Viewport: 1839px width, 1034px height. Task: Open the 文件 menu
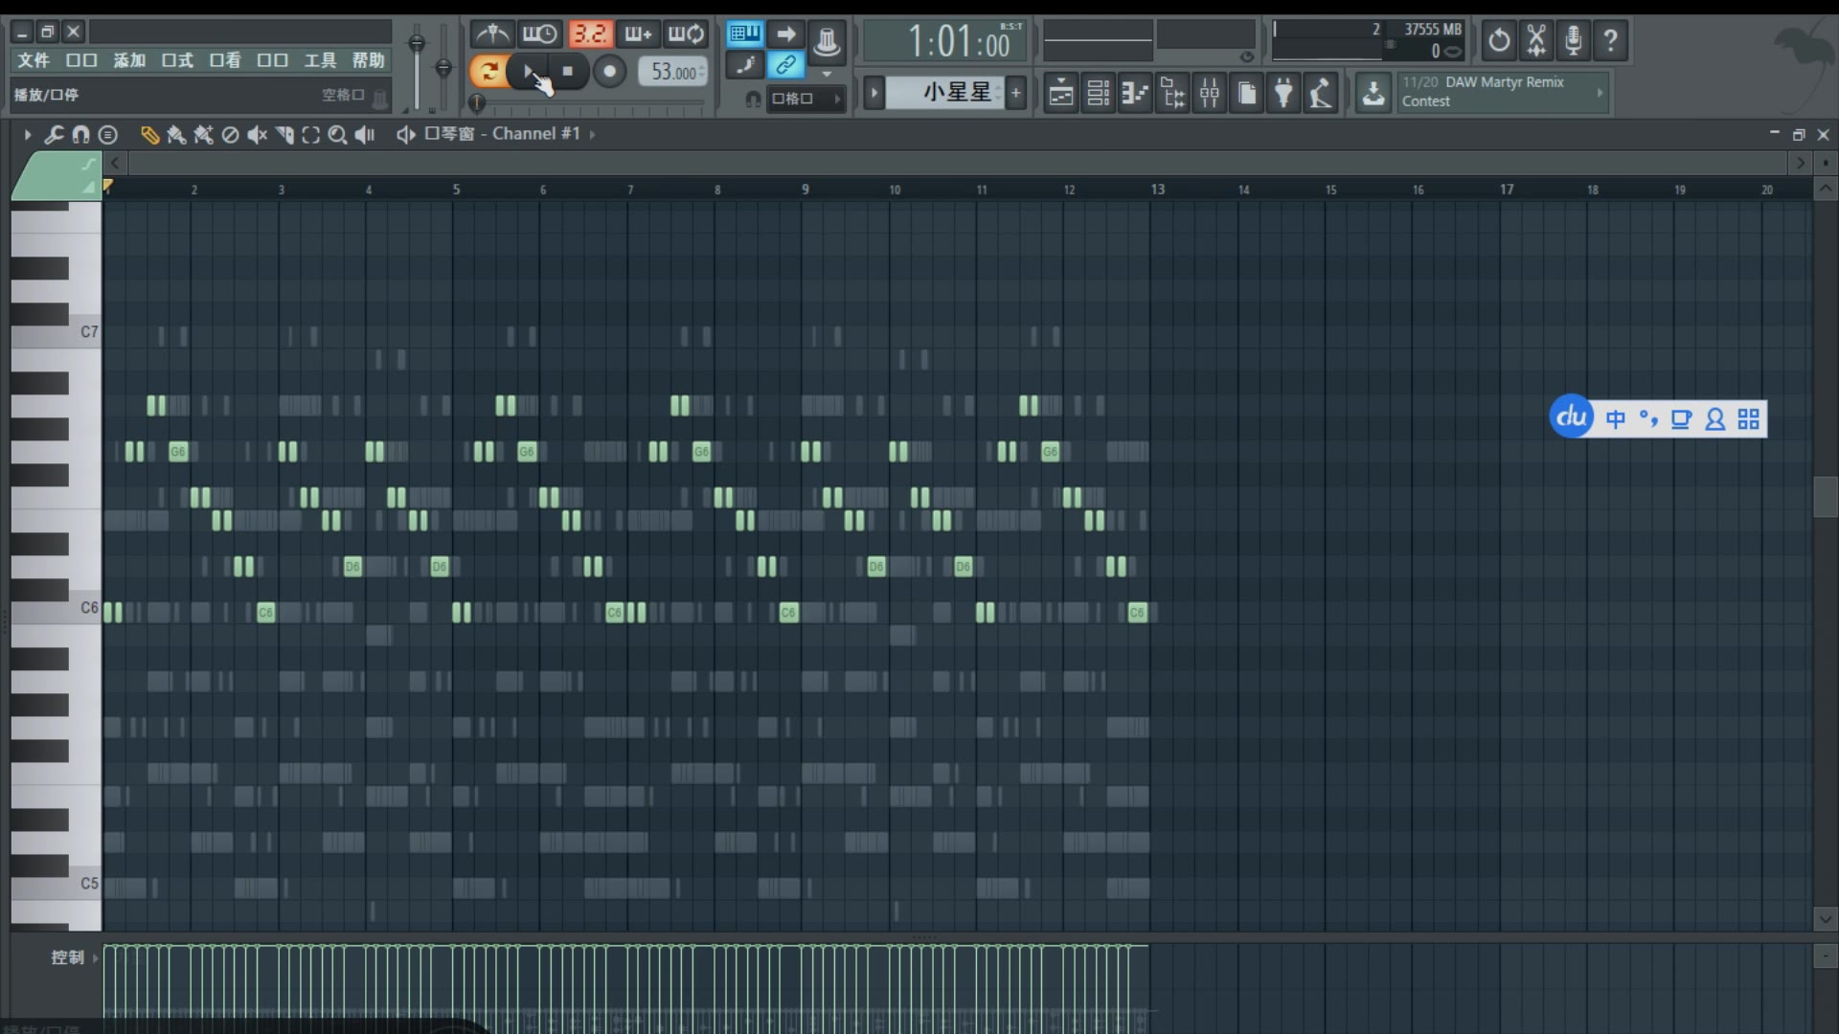coord(34,60)
